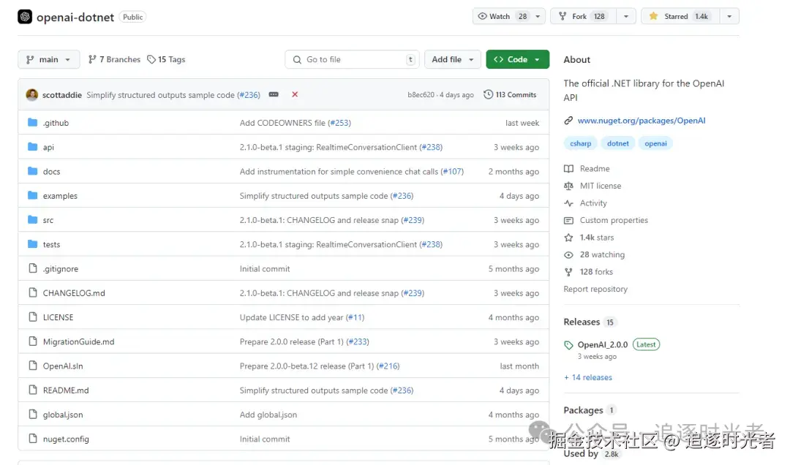
Task: Open the OpenAI_2.0.0 release
Action: pyautogui.click(x=603, y=344)
